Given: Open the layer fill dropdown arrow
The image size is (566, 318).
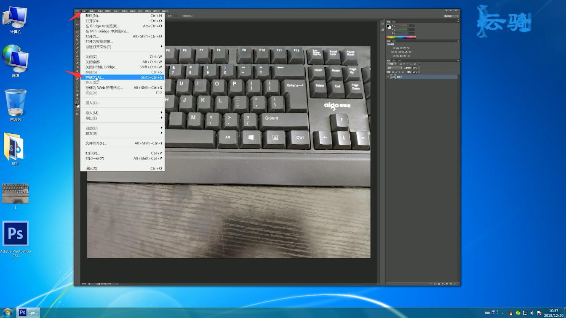Looking at the screenshot, I should [419, 72].
